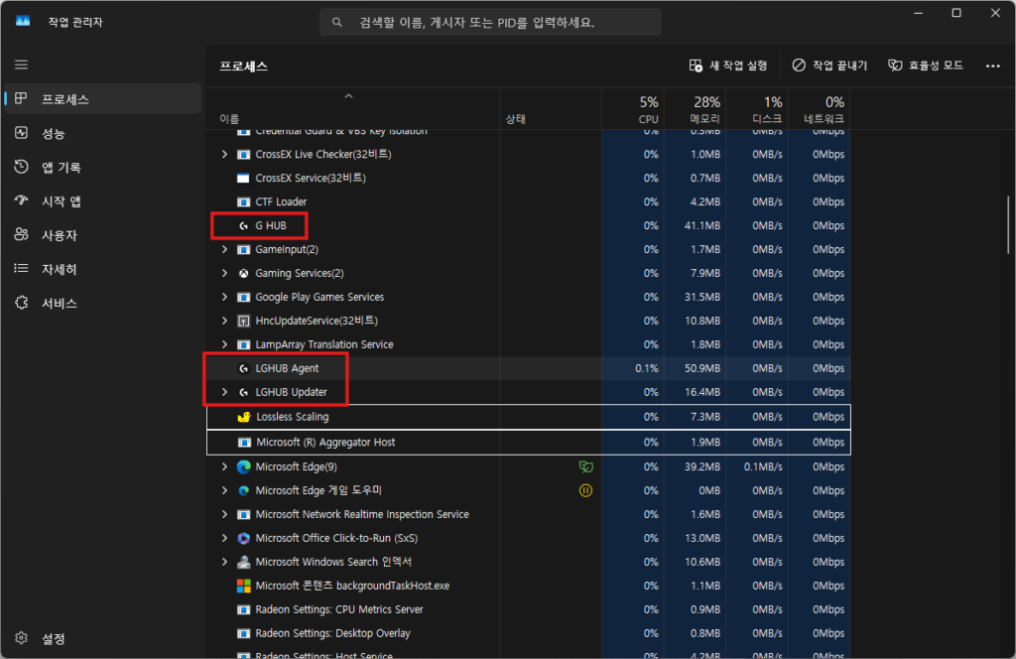Sort by the 디스크 column header
The width and height of the screenshot is (1016, 659).
point(757,109)
